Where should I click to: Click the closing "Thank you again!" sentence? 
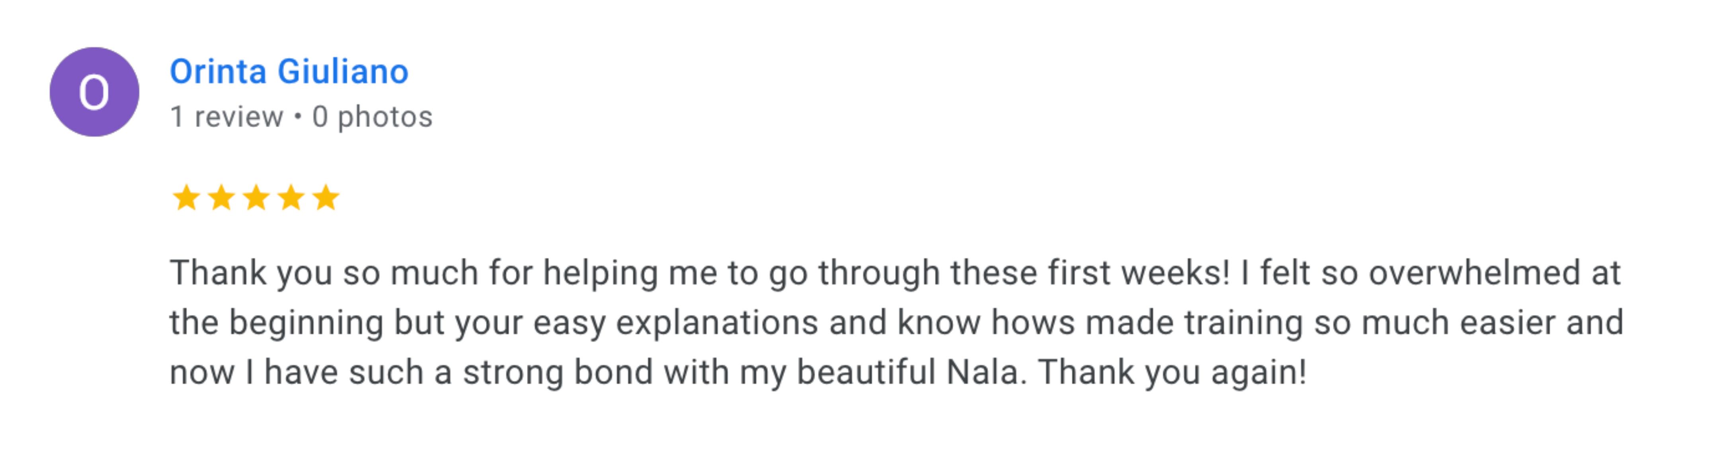coord(1172,373)
